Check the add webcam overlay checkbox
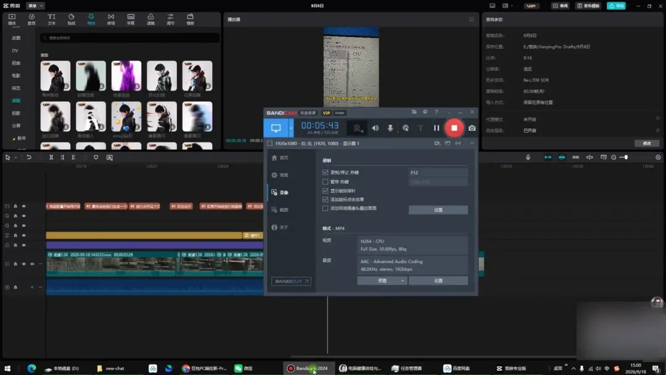 (x=326, y=208)
